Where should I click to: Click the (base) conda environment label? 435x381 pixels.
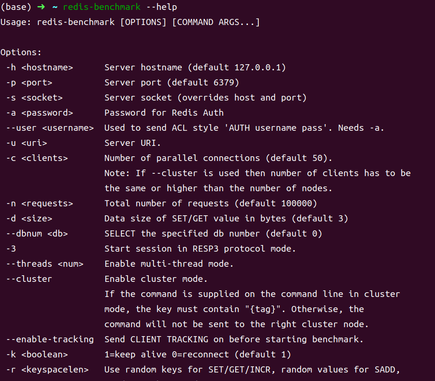click(x=16, y=7)
